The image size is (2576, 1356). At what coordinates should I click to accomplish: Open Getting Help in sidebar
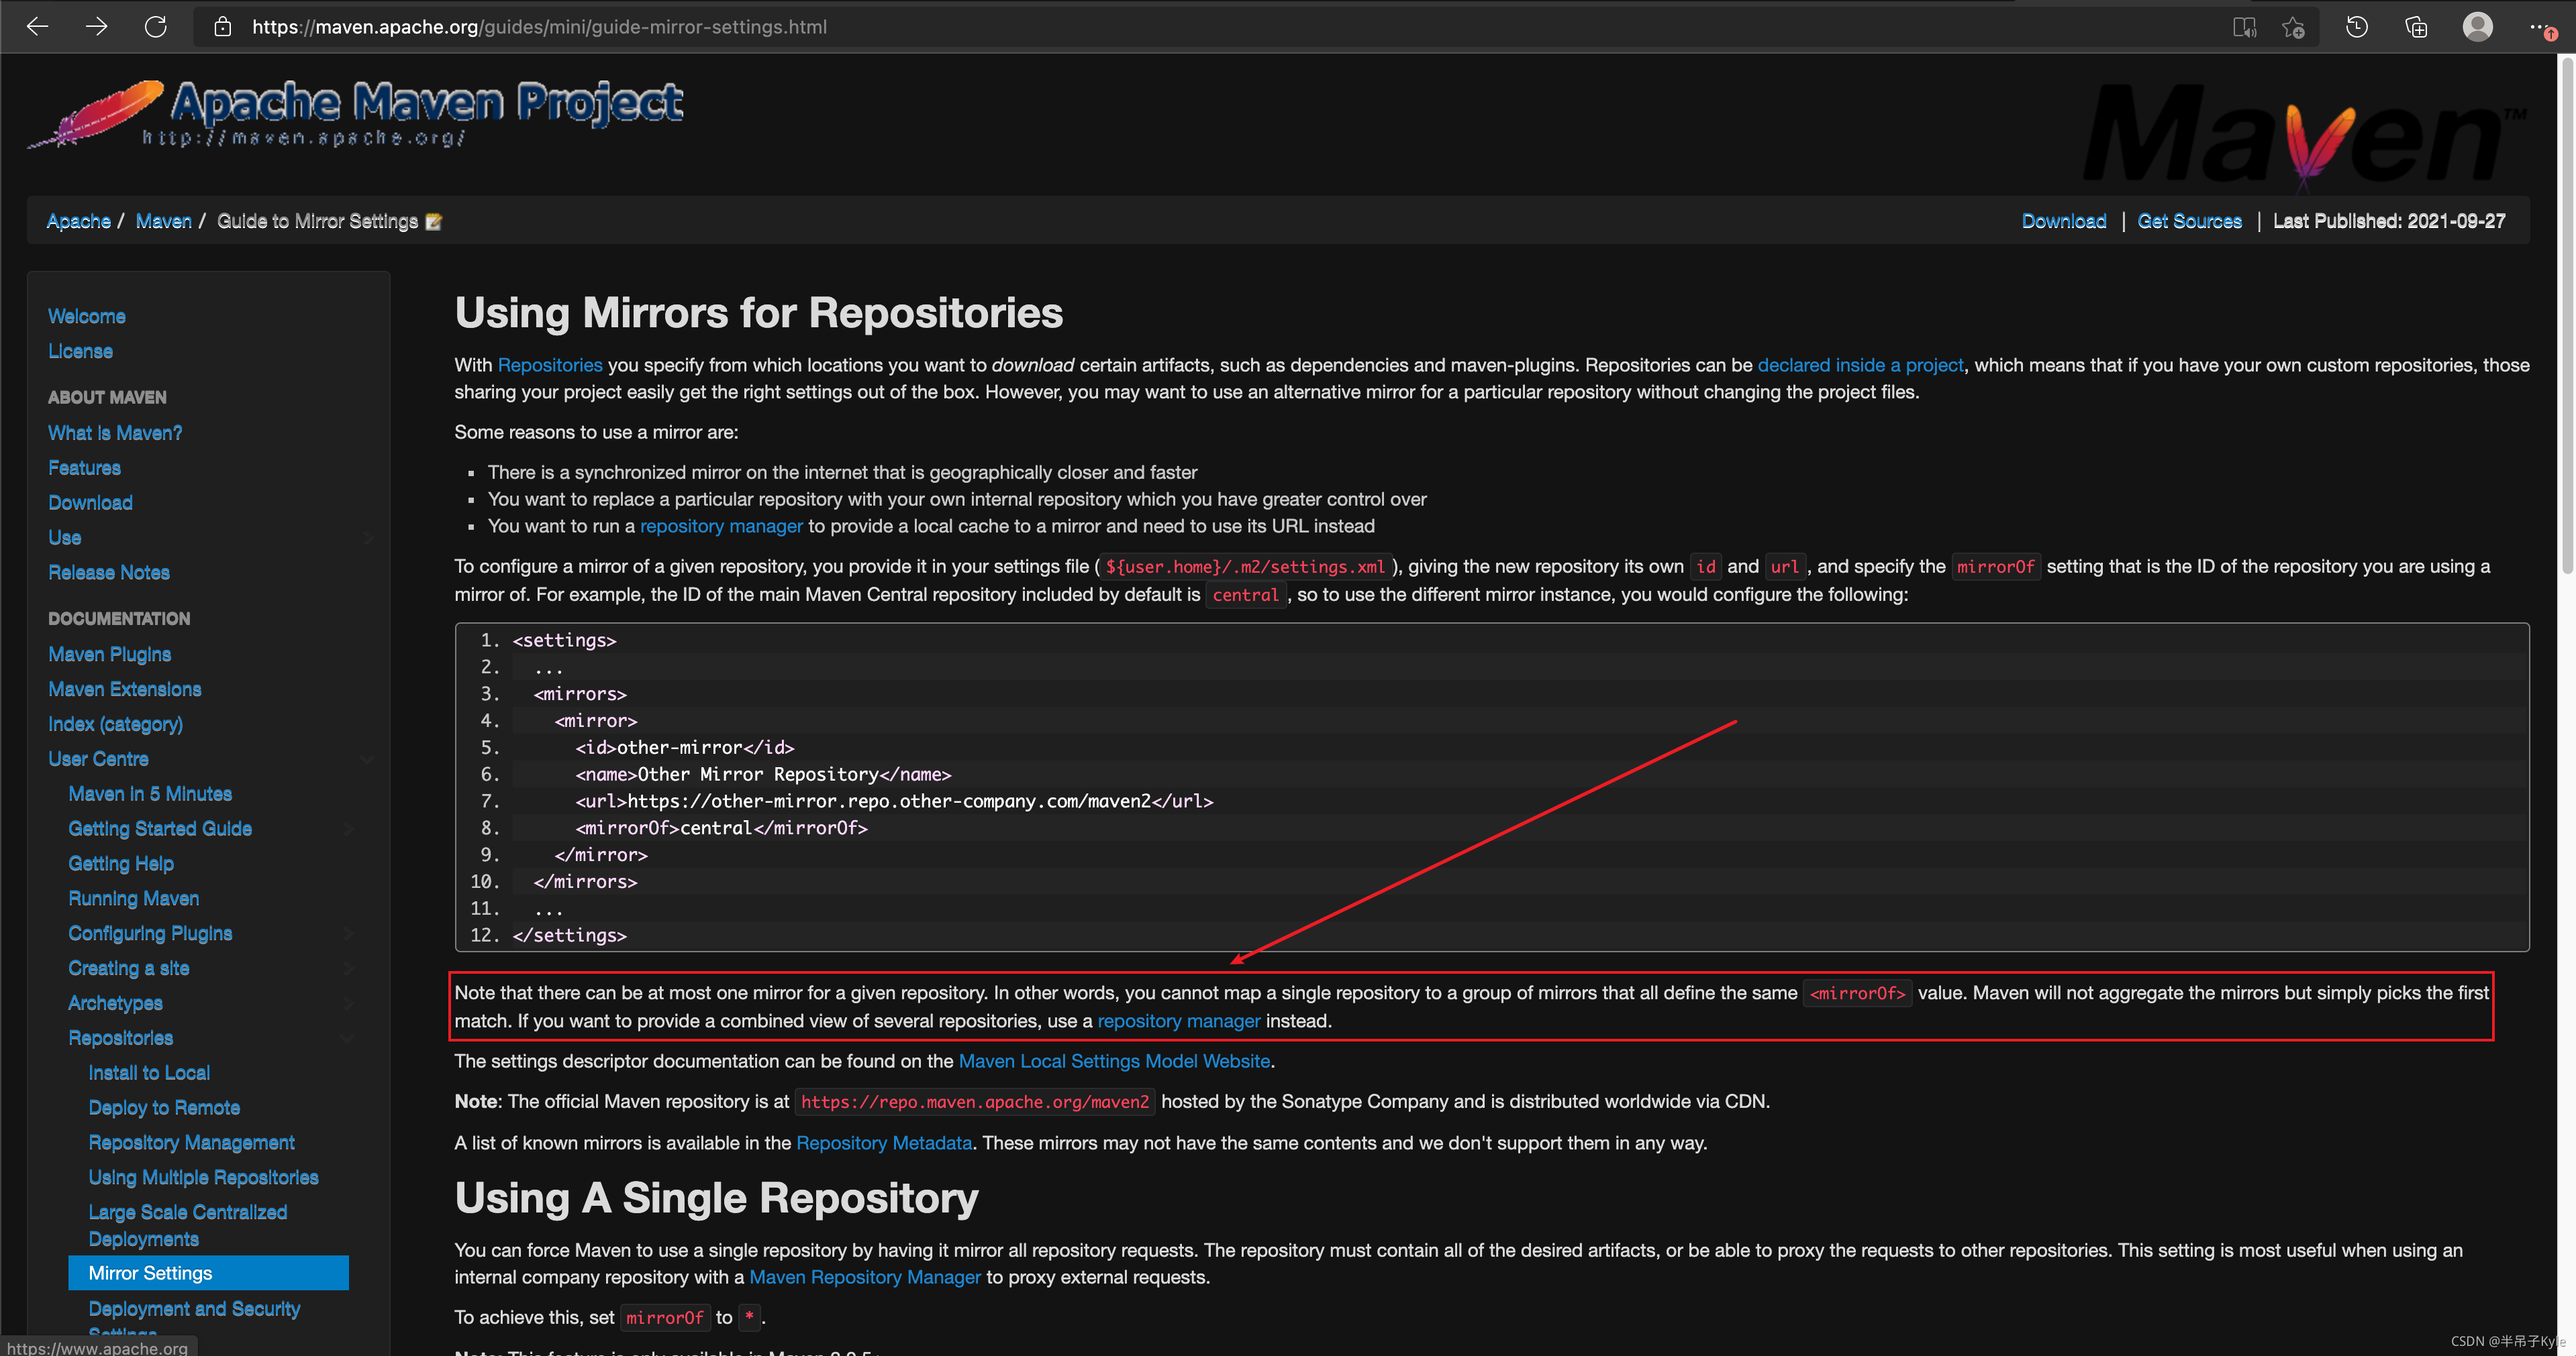pyautogui.click(x=121, y=864)
